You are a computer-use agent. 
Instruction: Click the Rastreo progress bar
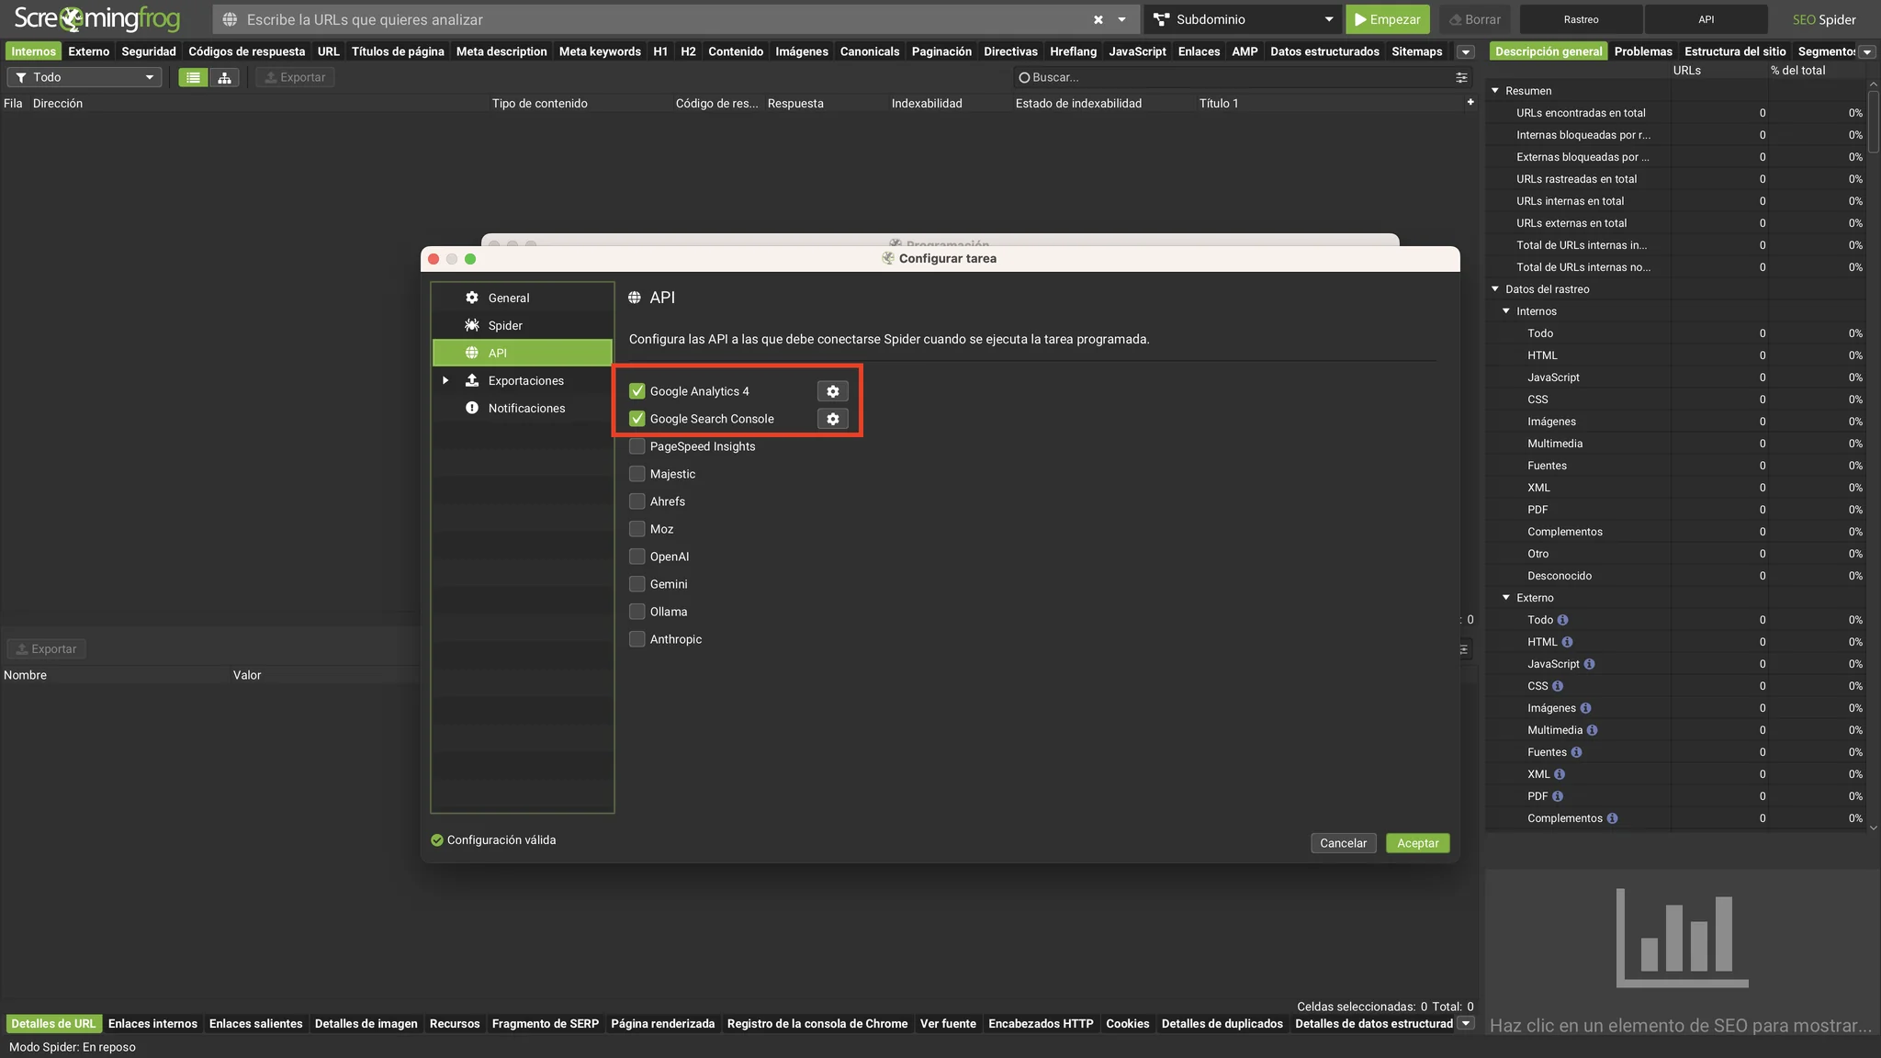1581,19
